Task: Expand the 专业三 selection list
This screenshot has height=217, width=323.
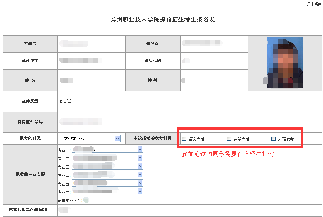Action: coord(107,166)
